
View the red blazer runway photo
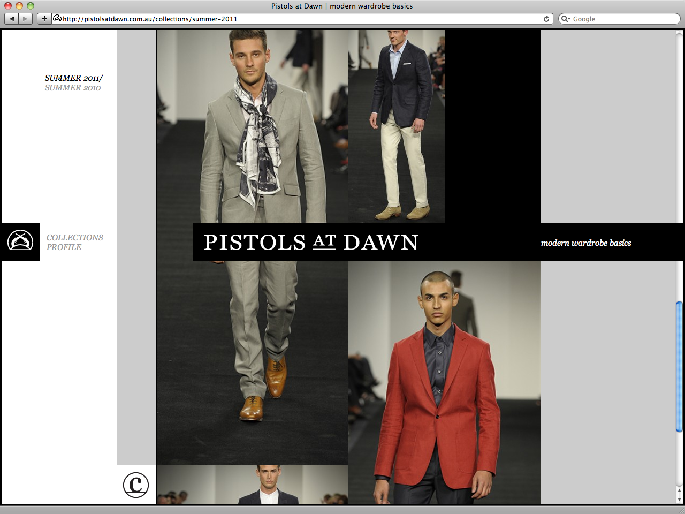coord(445,382)
